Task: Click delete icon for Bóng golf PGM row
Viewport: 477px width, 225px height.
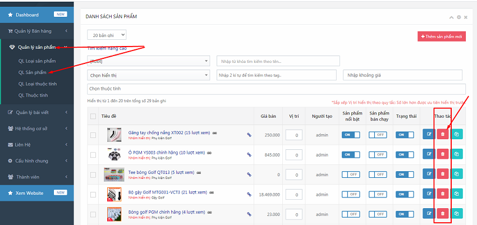Action: tap(442, 213)
